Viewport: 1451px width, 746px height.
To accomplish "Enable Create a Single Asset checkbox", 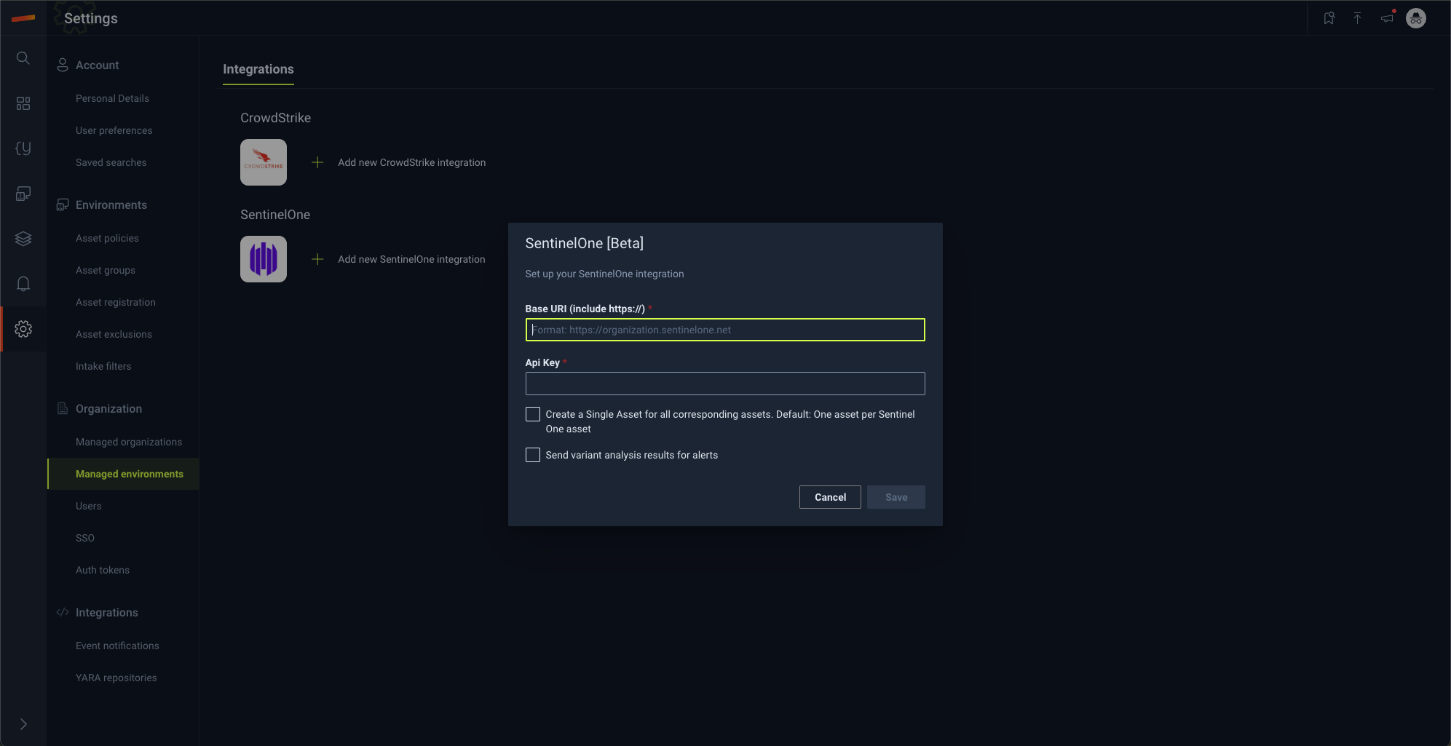I will pos(533,414).
